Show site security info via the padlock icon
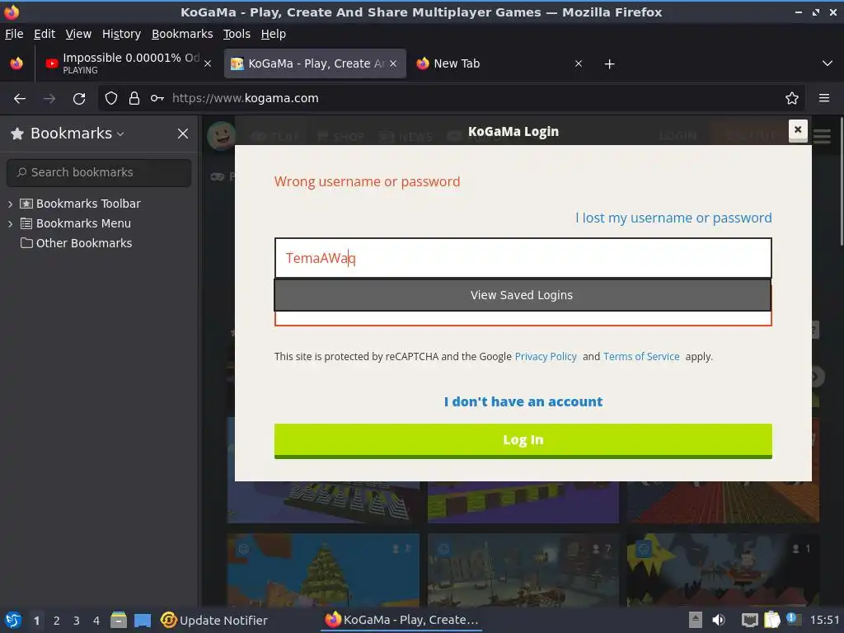This screenshot has width=844, height=633. point(134,99)
